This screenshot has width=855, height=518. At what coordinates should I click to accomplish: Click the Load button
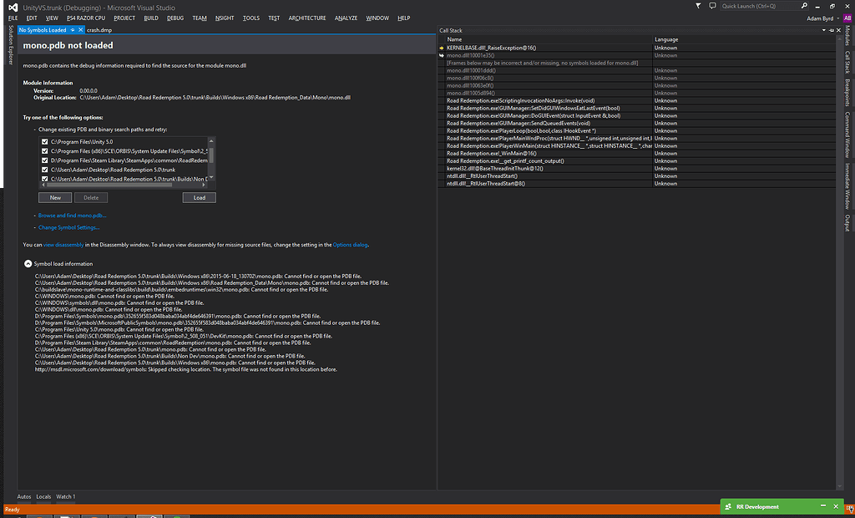(199, 198)
